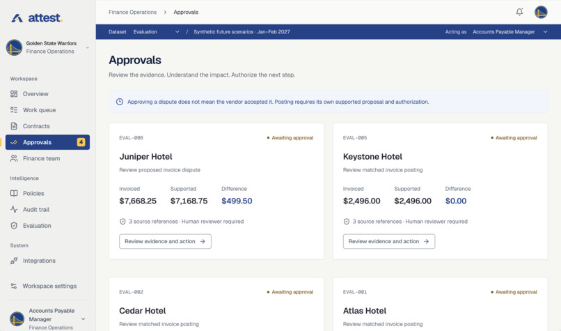Click Awaiting approval status on Atlas Hotel card
Viewport: 561px width, 331px height.
coord(514,292)
